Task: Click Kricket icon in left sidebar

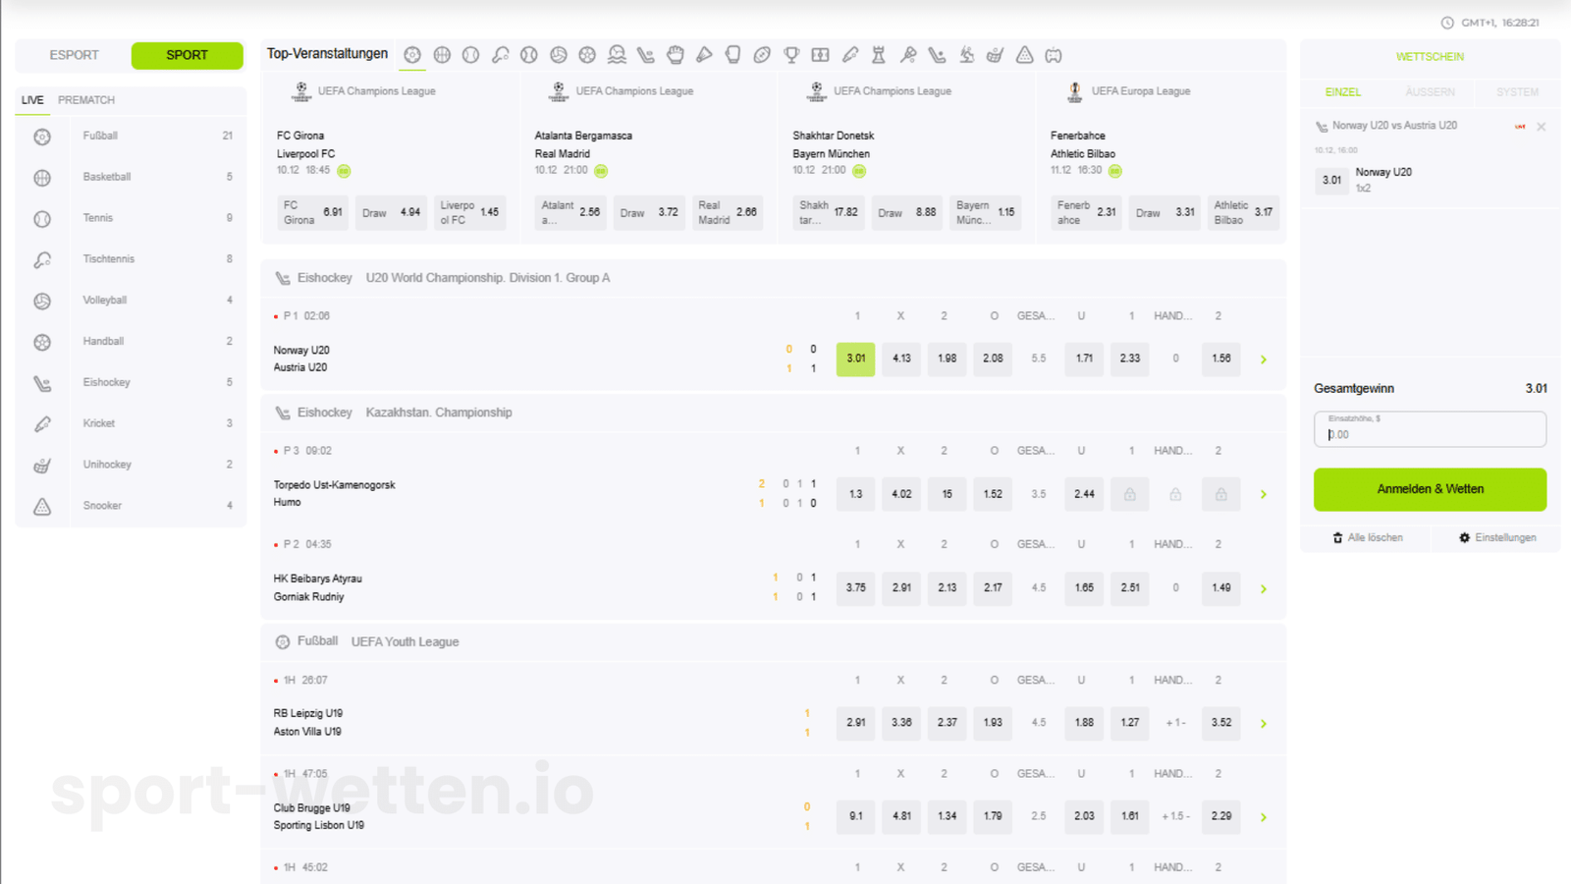Action: coord(42,424)
